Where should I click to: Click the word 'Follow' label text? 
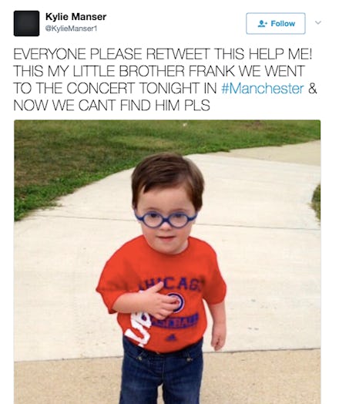[x=283, y=24]
